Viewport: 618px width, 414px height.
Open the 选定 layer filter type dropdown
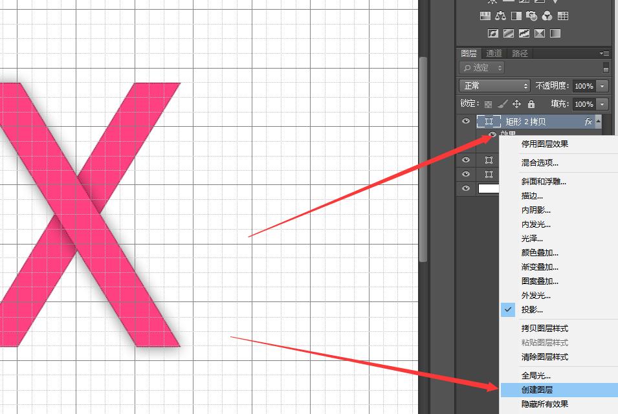tap(481, 68)
